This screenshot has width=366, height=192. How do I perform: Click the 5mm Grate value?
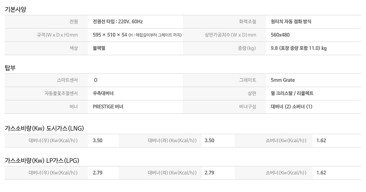click(x=283, y=80)
